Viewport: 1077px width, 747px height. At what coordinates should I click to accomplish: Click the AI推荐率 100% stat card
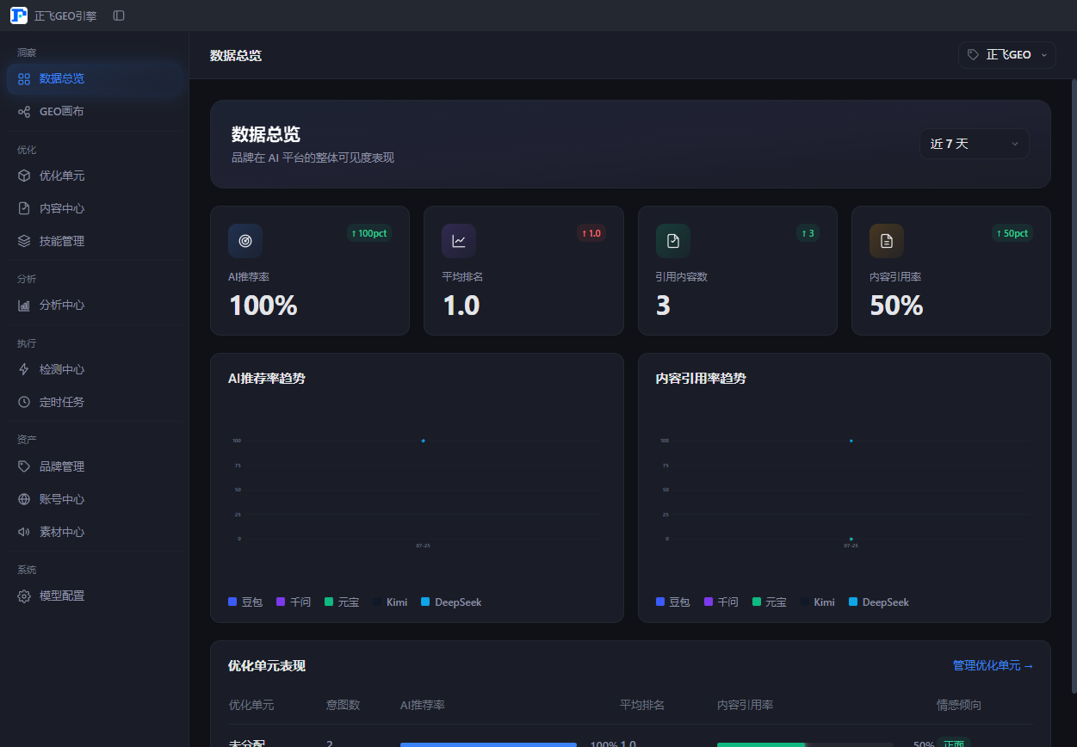pyautogui.click(x=310, y=270)
